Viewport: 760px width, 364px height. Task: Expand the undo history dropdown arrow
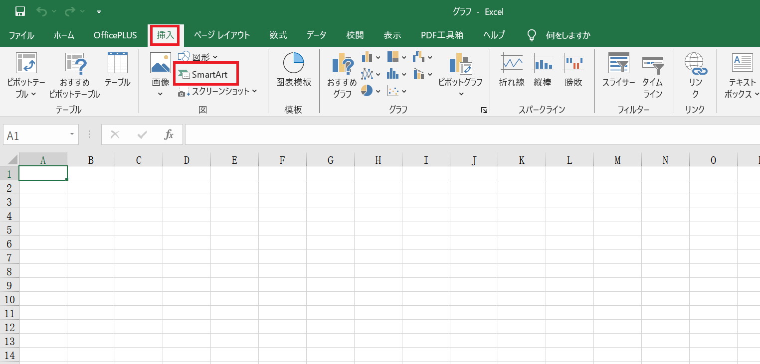pyautogui.click(x=54, y=11)
